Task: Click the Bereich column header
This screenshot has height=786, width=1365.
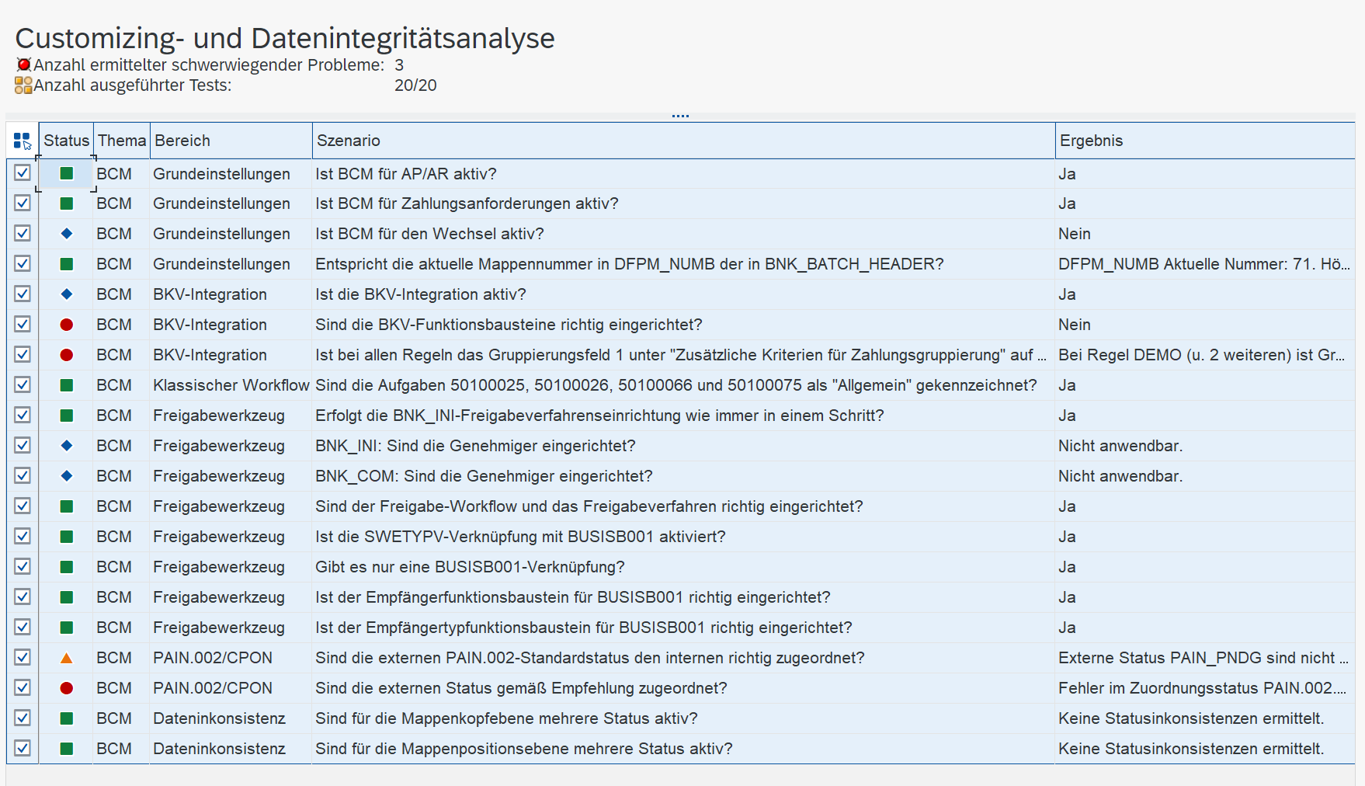Action: [x=182, y=141]
